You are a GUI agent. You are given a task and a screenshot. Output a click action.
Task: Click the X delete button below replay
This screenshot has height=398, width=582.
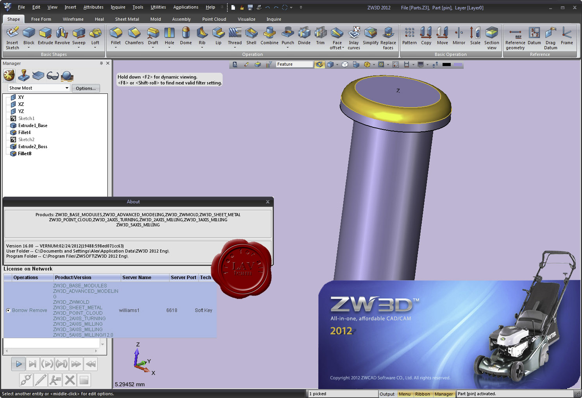click(70, 380)
